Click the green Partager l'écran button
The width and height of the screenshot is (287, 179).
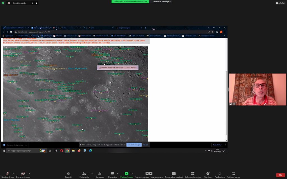coord(126,175)
